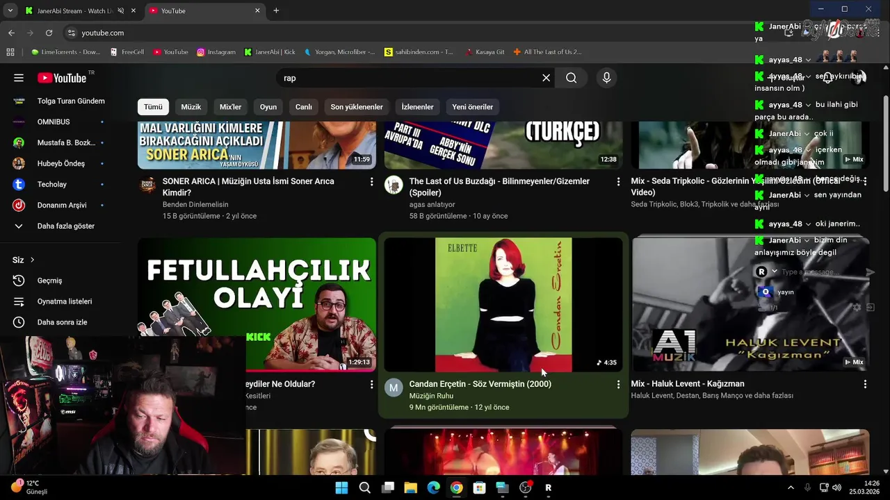Toggle system volume icon in the tray
This screenshot has height=500, width=890.
pos(836,487)
